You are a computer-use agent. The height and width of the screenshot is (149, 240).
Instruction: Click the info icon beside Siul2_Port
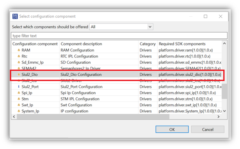pyautogui.click(x=19, y=87)
